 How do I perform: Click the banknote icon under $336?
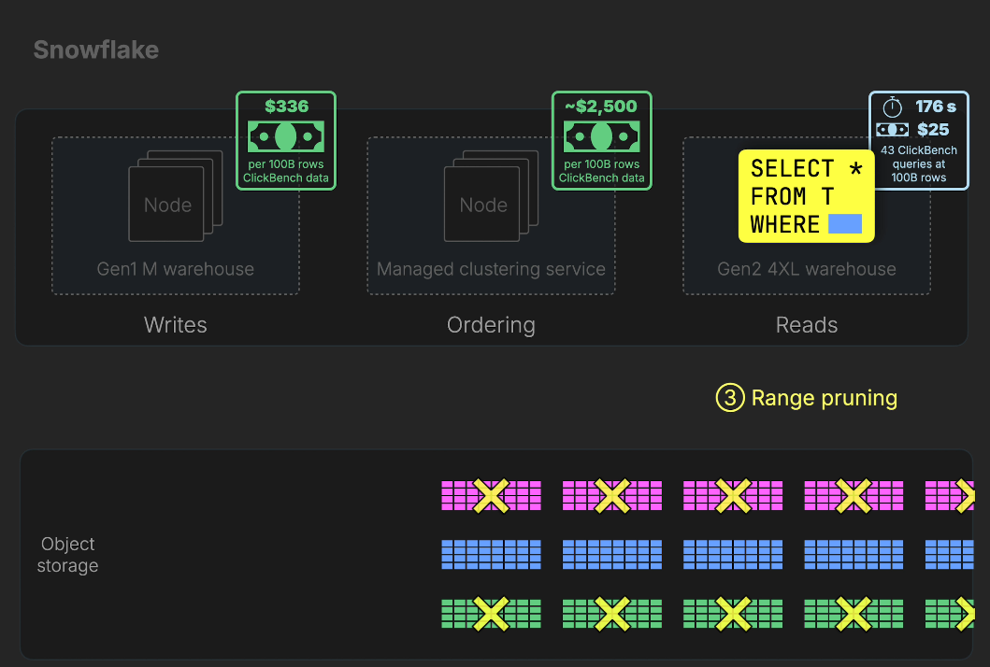tap(286, 136)
